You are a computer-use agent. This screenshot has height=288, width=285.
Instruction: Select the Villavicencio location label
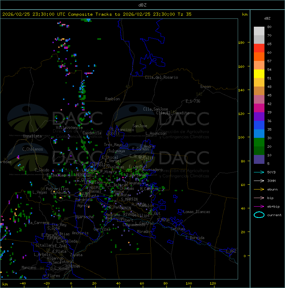(x=69, y=128)
